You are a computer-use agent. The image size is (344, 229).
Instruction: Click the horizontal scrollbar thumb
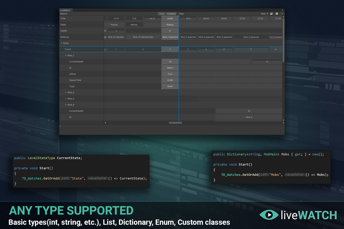(175, 123)
